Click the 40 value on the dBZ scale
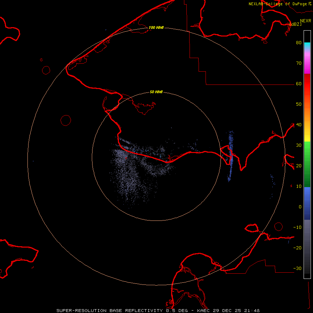Image resolution: width=313 pixels, height=313 pixels. tap(299, 125)
